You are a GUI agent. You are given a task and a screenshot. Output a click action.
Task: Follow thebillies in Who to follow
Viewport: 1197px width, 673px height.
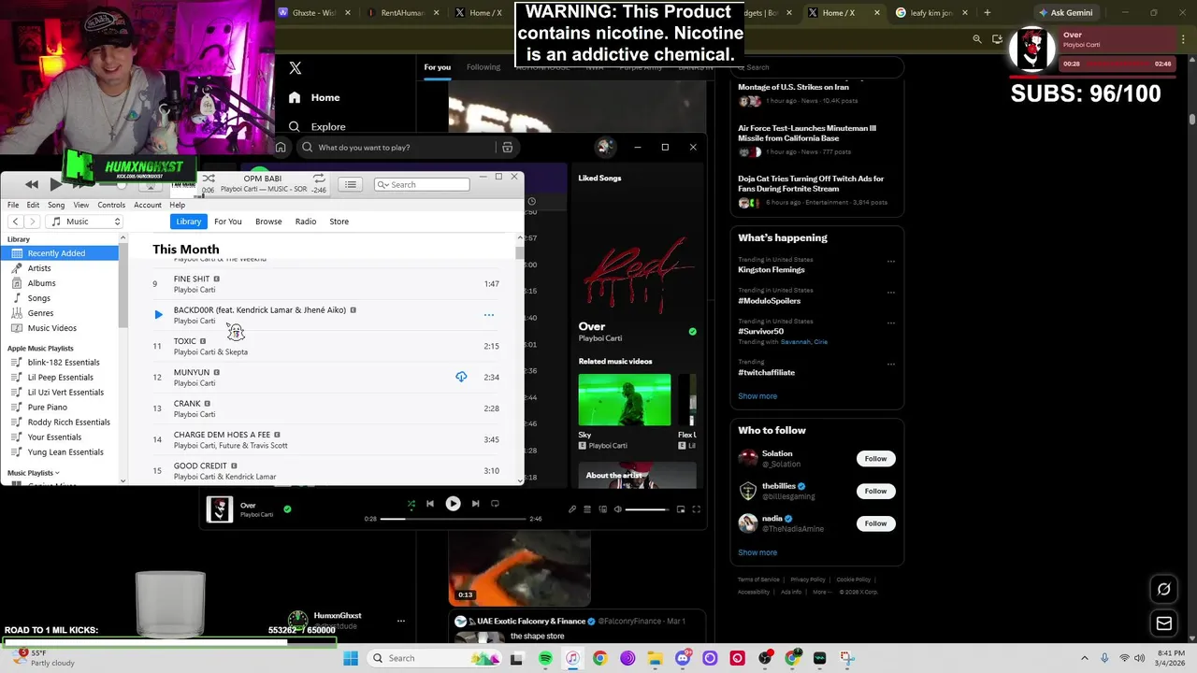875,491
